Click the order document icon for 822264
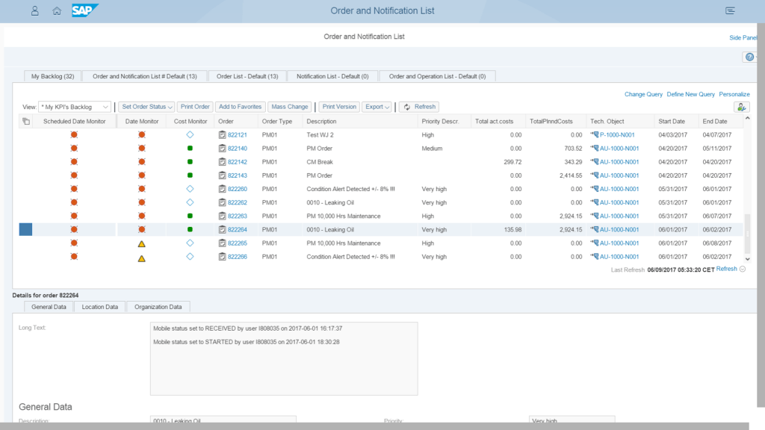 (x=222, y=230)
